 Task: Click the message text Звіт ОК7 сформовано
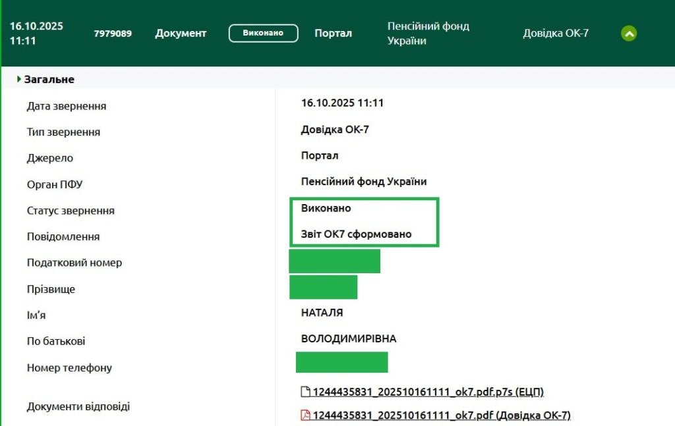pos(356,234)
